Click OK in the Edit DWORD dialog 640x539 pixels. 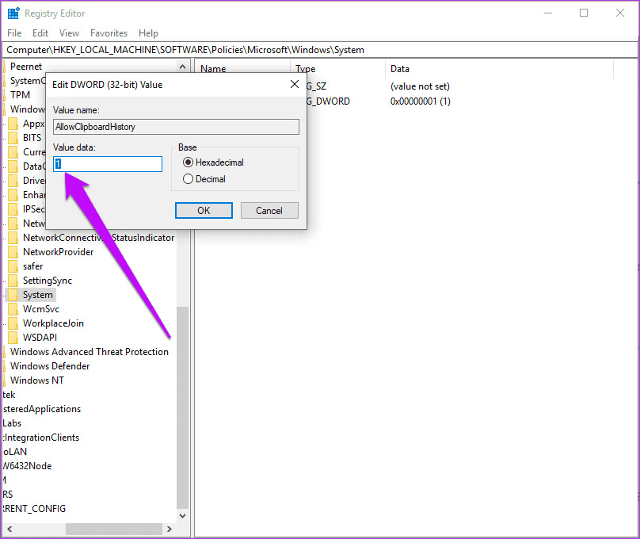[x=202, y=210]
